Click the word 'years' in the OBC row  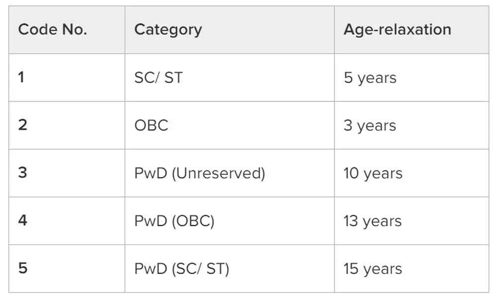tap(377, 126)
